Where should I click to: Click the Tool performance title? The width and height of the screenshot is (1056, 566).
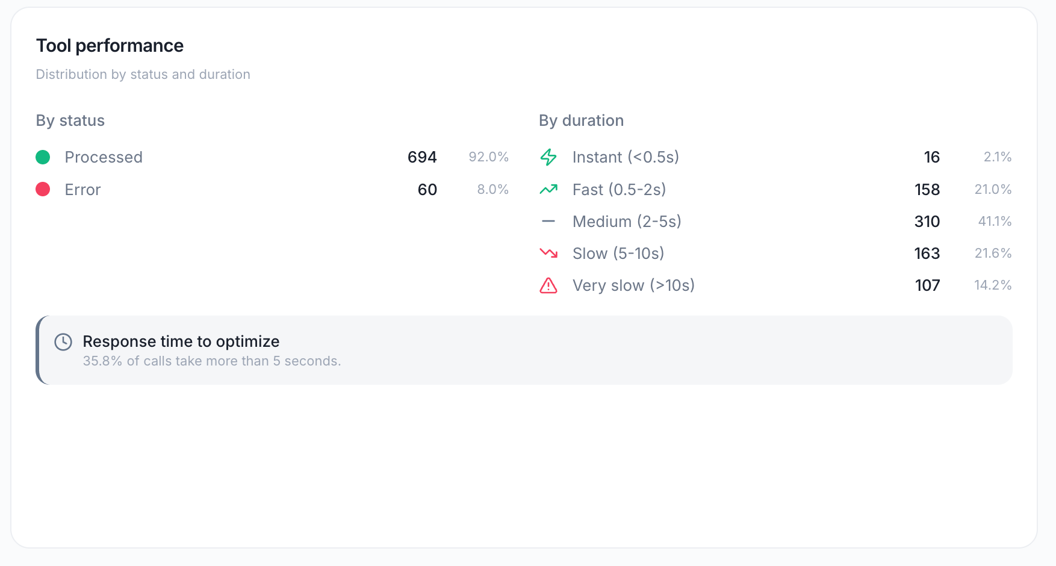pyautogui.click(x=110, y=46)
